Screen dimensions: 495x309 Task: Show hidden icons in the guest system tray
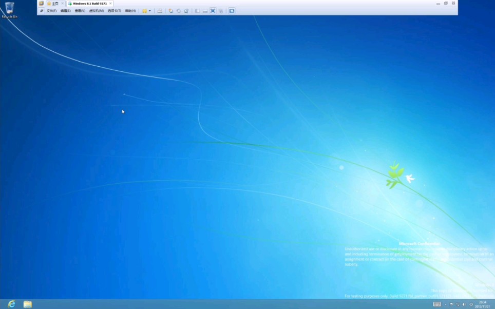click(x=445, y=304)
